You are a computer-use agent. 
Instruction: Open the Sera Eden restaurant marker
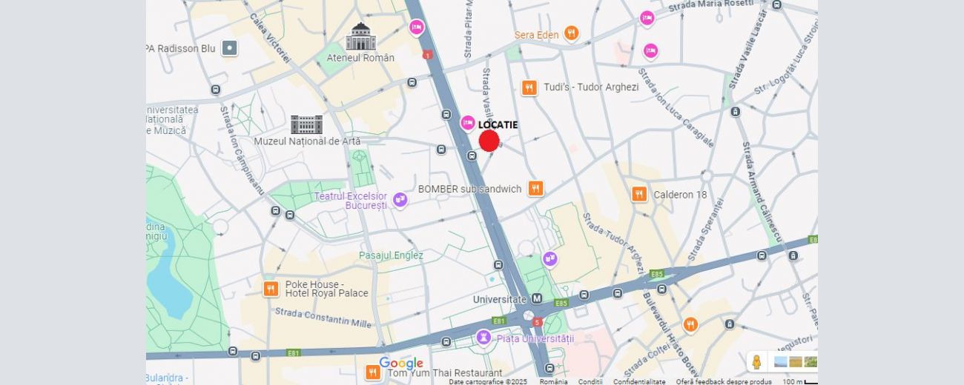click(571, 33)
